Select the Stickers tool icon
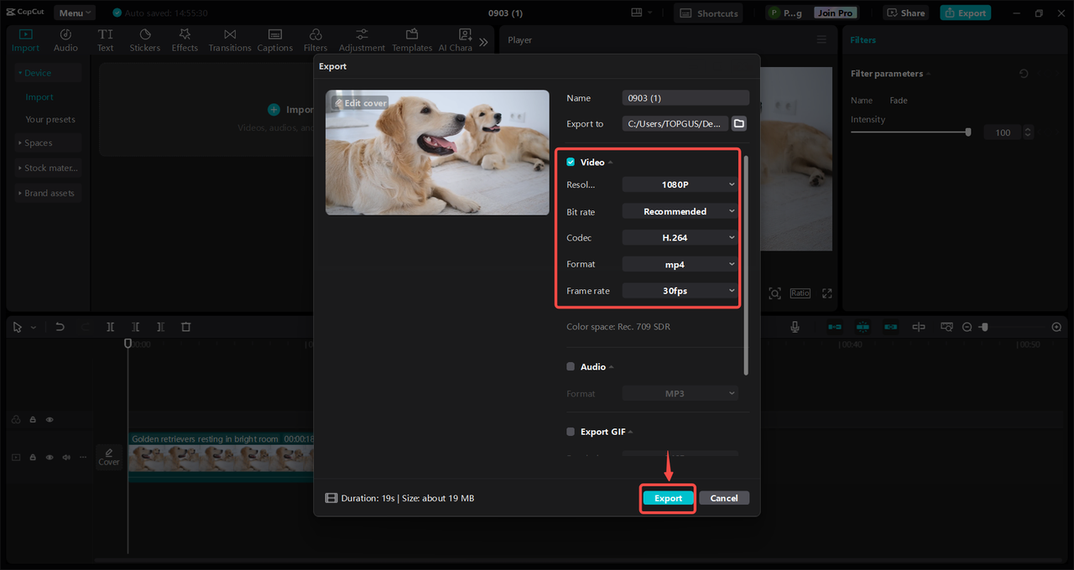This screenshot has height=570, width=1074. (144, 34)
